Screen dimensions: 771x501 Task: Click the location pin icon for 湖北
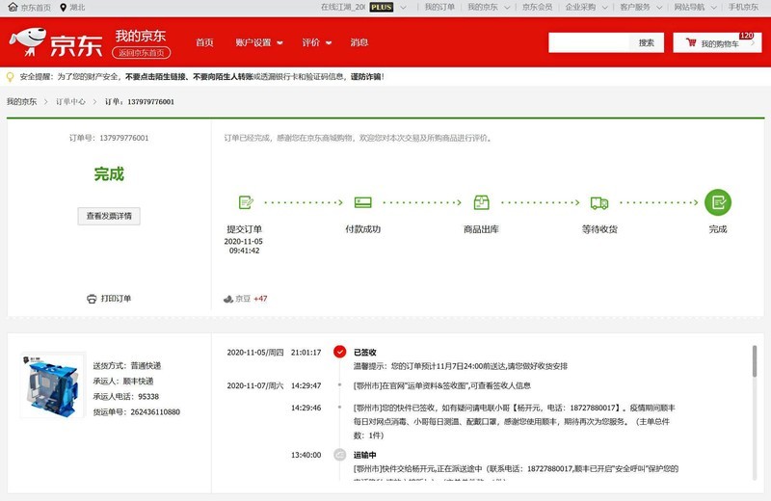pyautogui.click(x=63, y=8)
